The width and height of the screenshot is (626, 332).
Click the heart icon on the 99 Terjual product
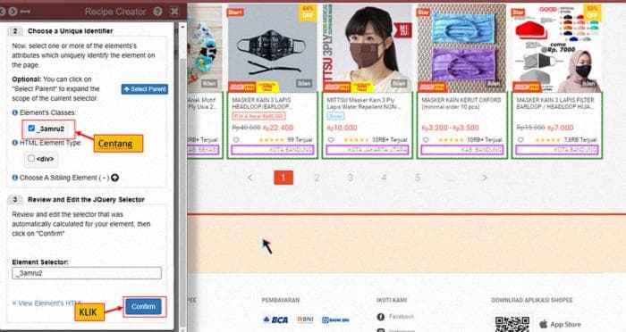click(236, 140)
